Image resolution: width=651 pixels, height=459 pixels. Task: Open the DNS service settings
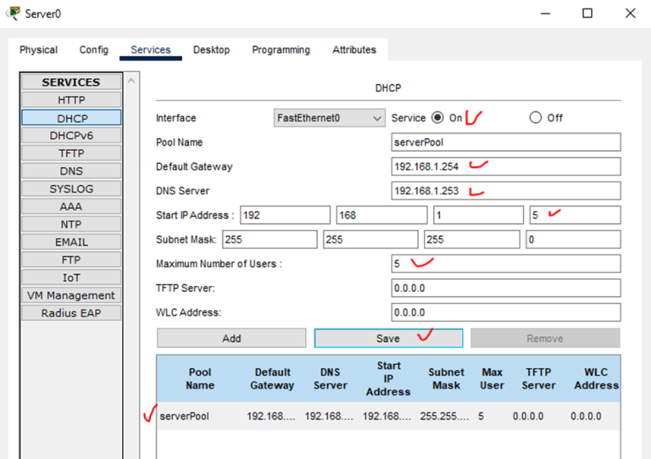click(x=71, y=171)
